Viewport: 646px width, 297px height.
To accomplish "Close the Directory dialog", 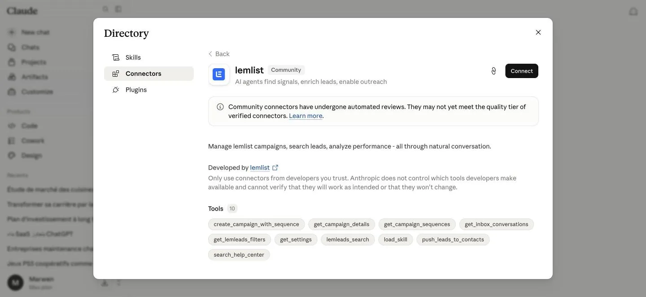I will point(538,32).
